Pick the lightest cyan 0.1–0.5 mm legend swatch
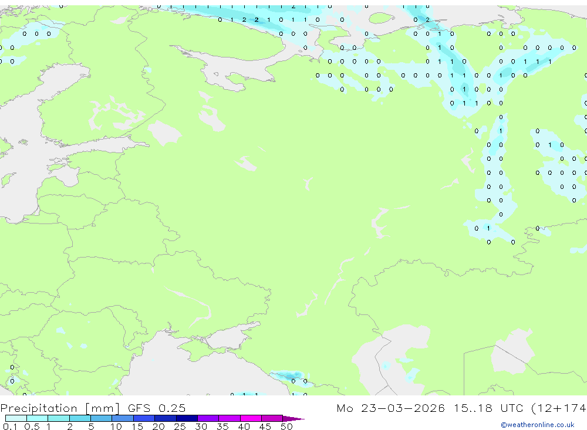Screen dimensions: 587x430 16,418
